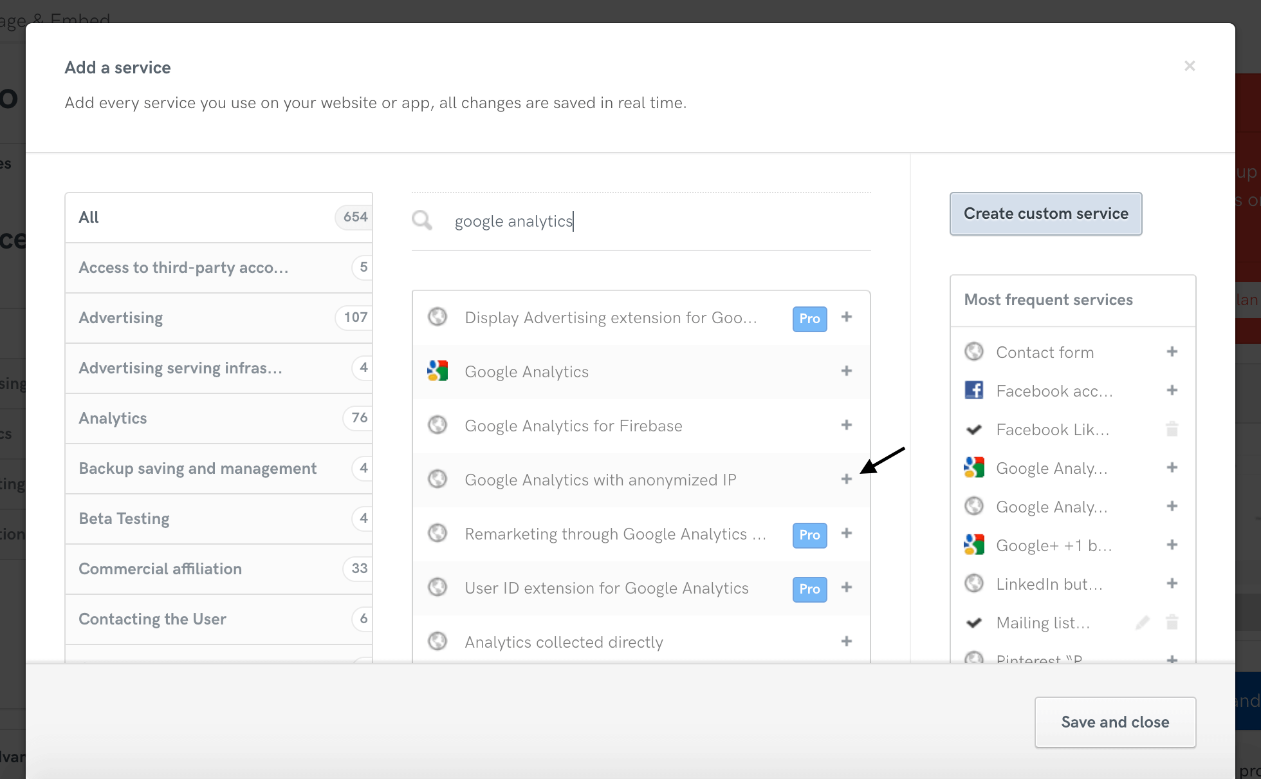Image resolution: width=1261 pixels, height=779 pixels.
Task: Delete the Mailing list service
Action: pyautogui.click(x=1172, y=622)
